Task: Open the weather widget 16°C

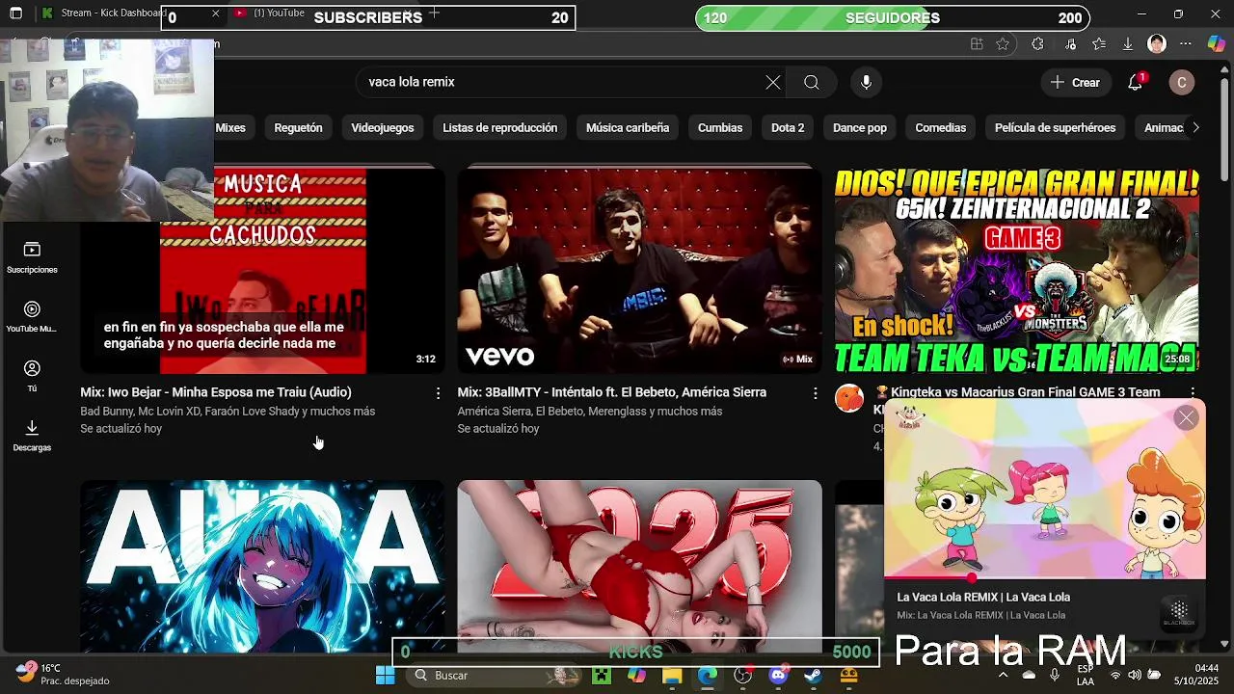Action: (63, 675)
